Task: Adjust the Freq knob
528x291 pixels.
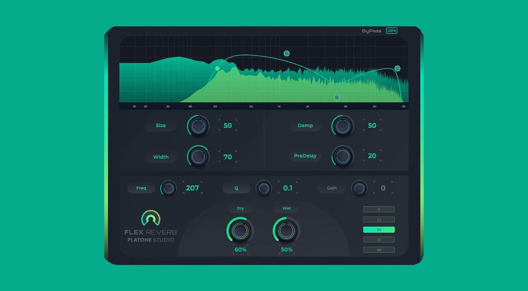Action: (x=168, y=188)
